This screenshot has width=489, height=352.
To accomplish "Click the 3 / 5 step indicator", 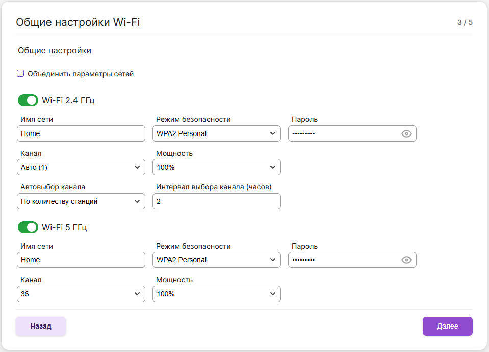I will click(465, 22).
